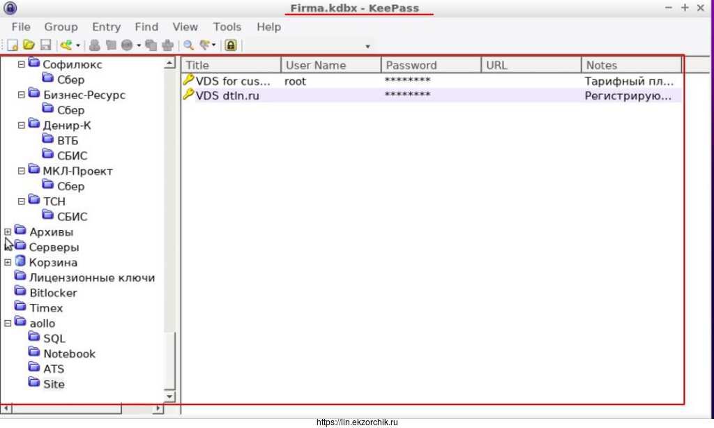Click the Open URL globe icon
The height and width of the screenshot is (428, 714).
point(127,45)
